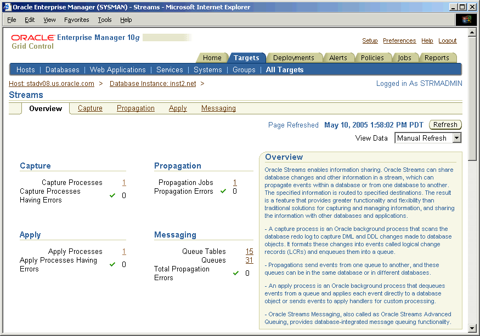Screen dimensions: 480x336
Task: Switch to the Capture tab
Action: tap(90, 108)
